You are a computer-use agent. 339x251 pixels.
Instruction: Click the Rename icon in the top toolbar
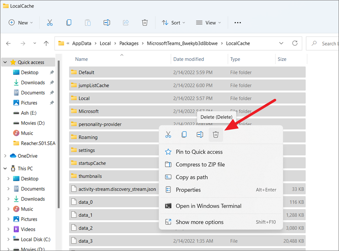107,23
